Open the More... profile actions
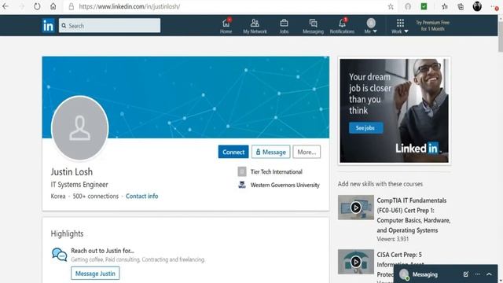 click(x=307, y=152)
